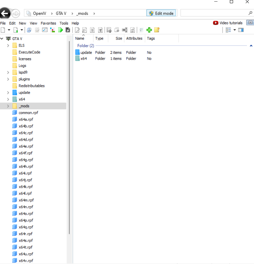Click the document with T toolbar icon

tap(100, 30)
